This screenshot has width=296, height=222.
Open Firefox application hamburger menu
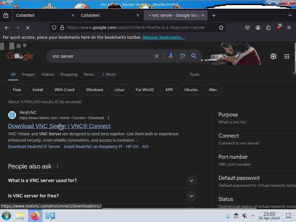pos(289,27)
